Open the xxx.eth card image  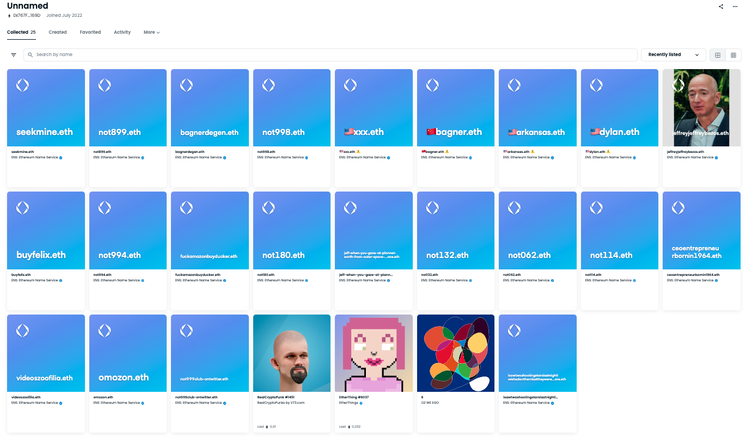(374, 108)
